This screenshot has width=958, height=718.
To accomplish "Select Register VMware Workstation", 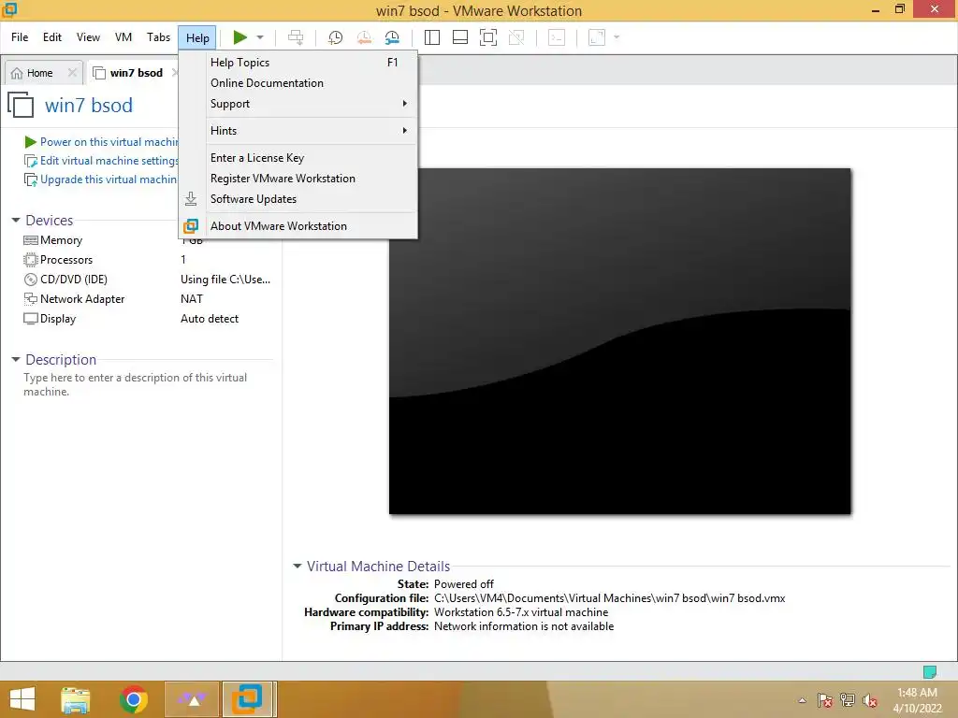I will (298, 179).
